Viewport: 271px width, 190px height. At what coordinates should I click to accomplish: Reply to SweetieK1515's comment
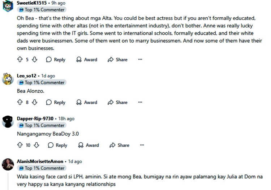pos(55,60)
